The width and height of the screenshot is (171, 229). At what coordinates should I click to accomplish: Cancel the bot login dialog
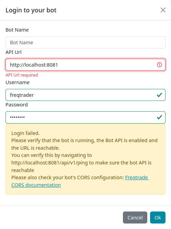coord(135,217)
